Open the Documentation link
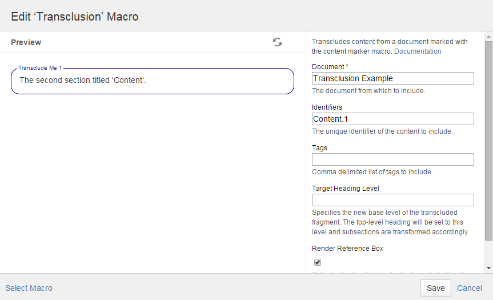The height and width of the screenshot is (300, 493). [418, 51]
